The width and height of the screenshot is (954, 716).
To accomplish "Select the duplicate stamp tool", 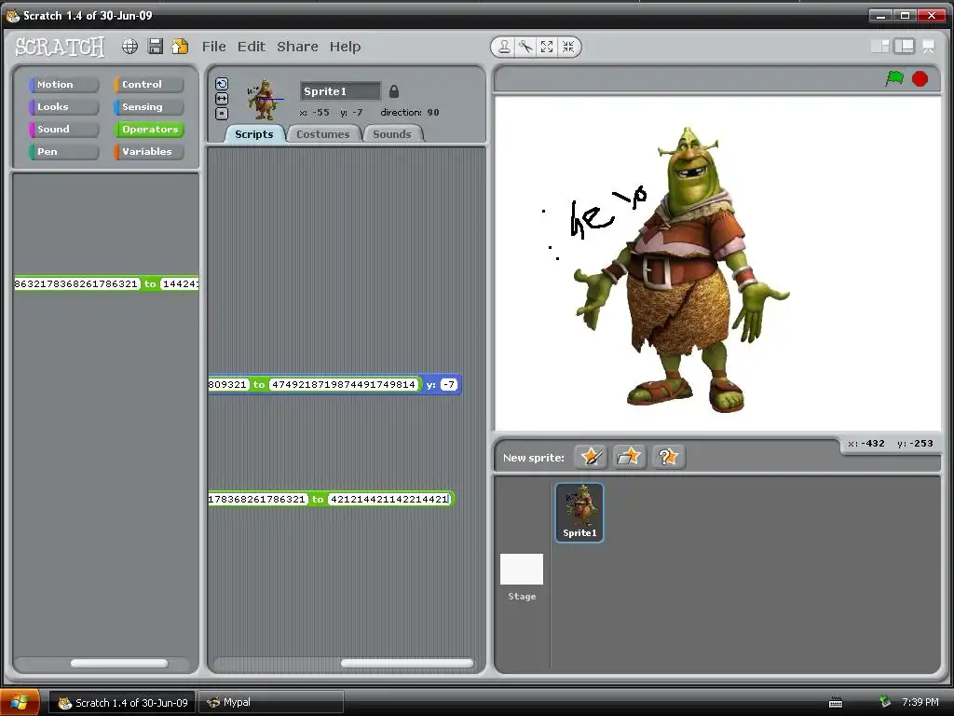I will [x=504, y=47].
